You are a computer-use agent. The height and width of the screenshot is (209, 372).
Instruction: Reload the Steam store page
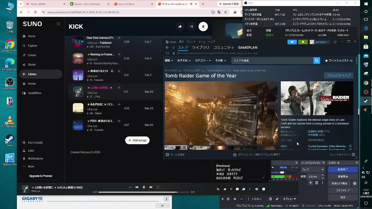167,53
